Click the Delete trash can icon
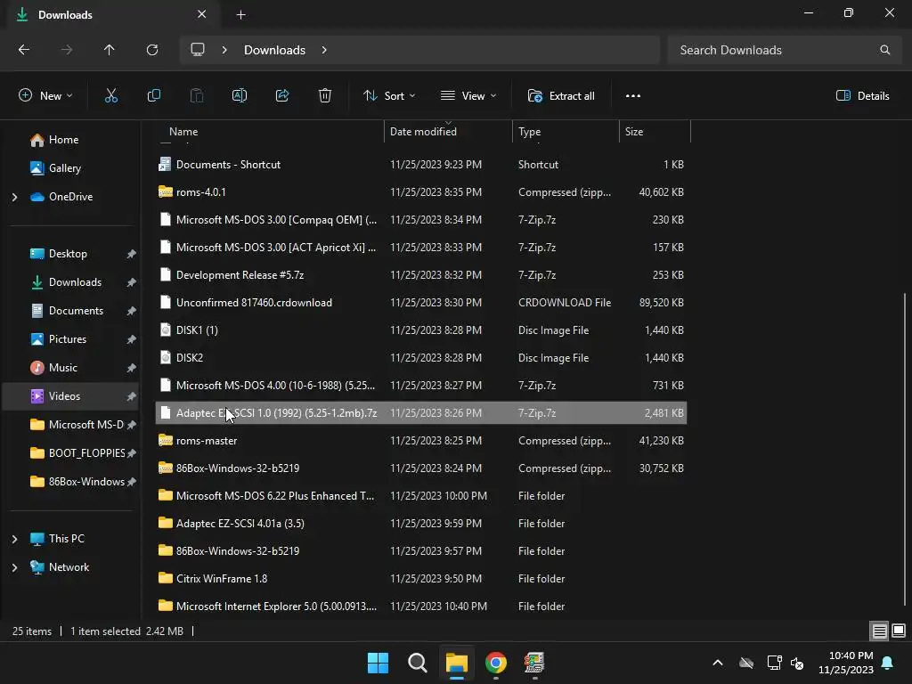Viewport: 912px width, 684px height. tap(324, 96)
